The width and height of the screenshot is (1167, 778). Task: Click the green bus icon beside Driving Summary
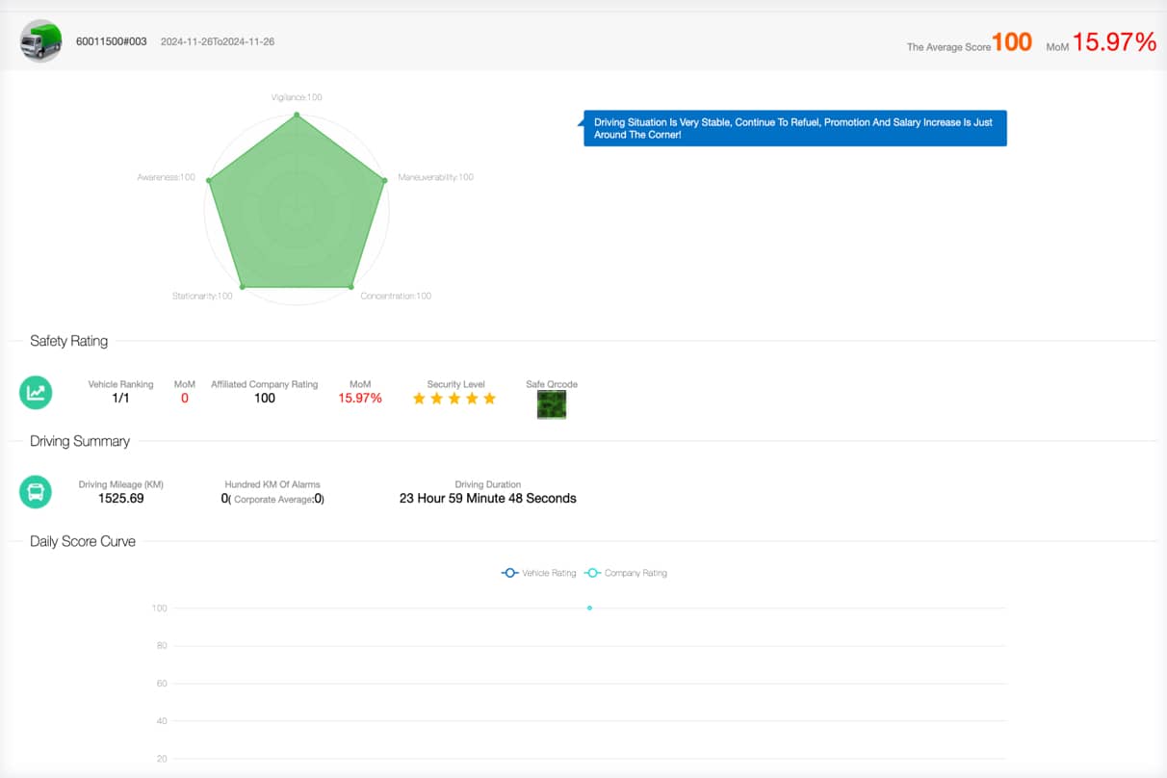coord(36,492)
